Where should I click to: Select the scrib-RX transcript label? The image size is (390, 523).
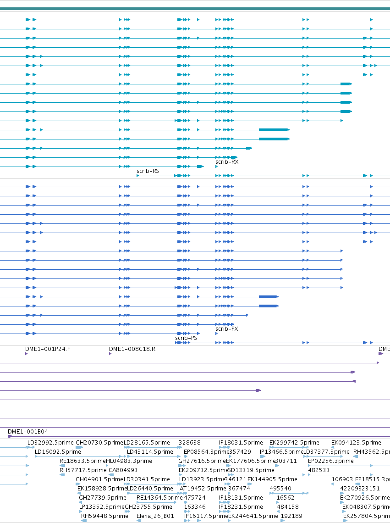[x=227, y=162]
